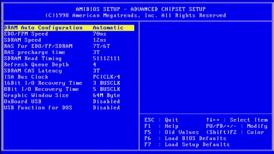Click the RAS precharge time 3T value
The image size is (274, 154).
[x=96, y=52]
